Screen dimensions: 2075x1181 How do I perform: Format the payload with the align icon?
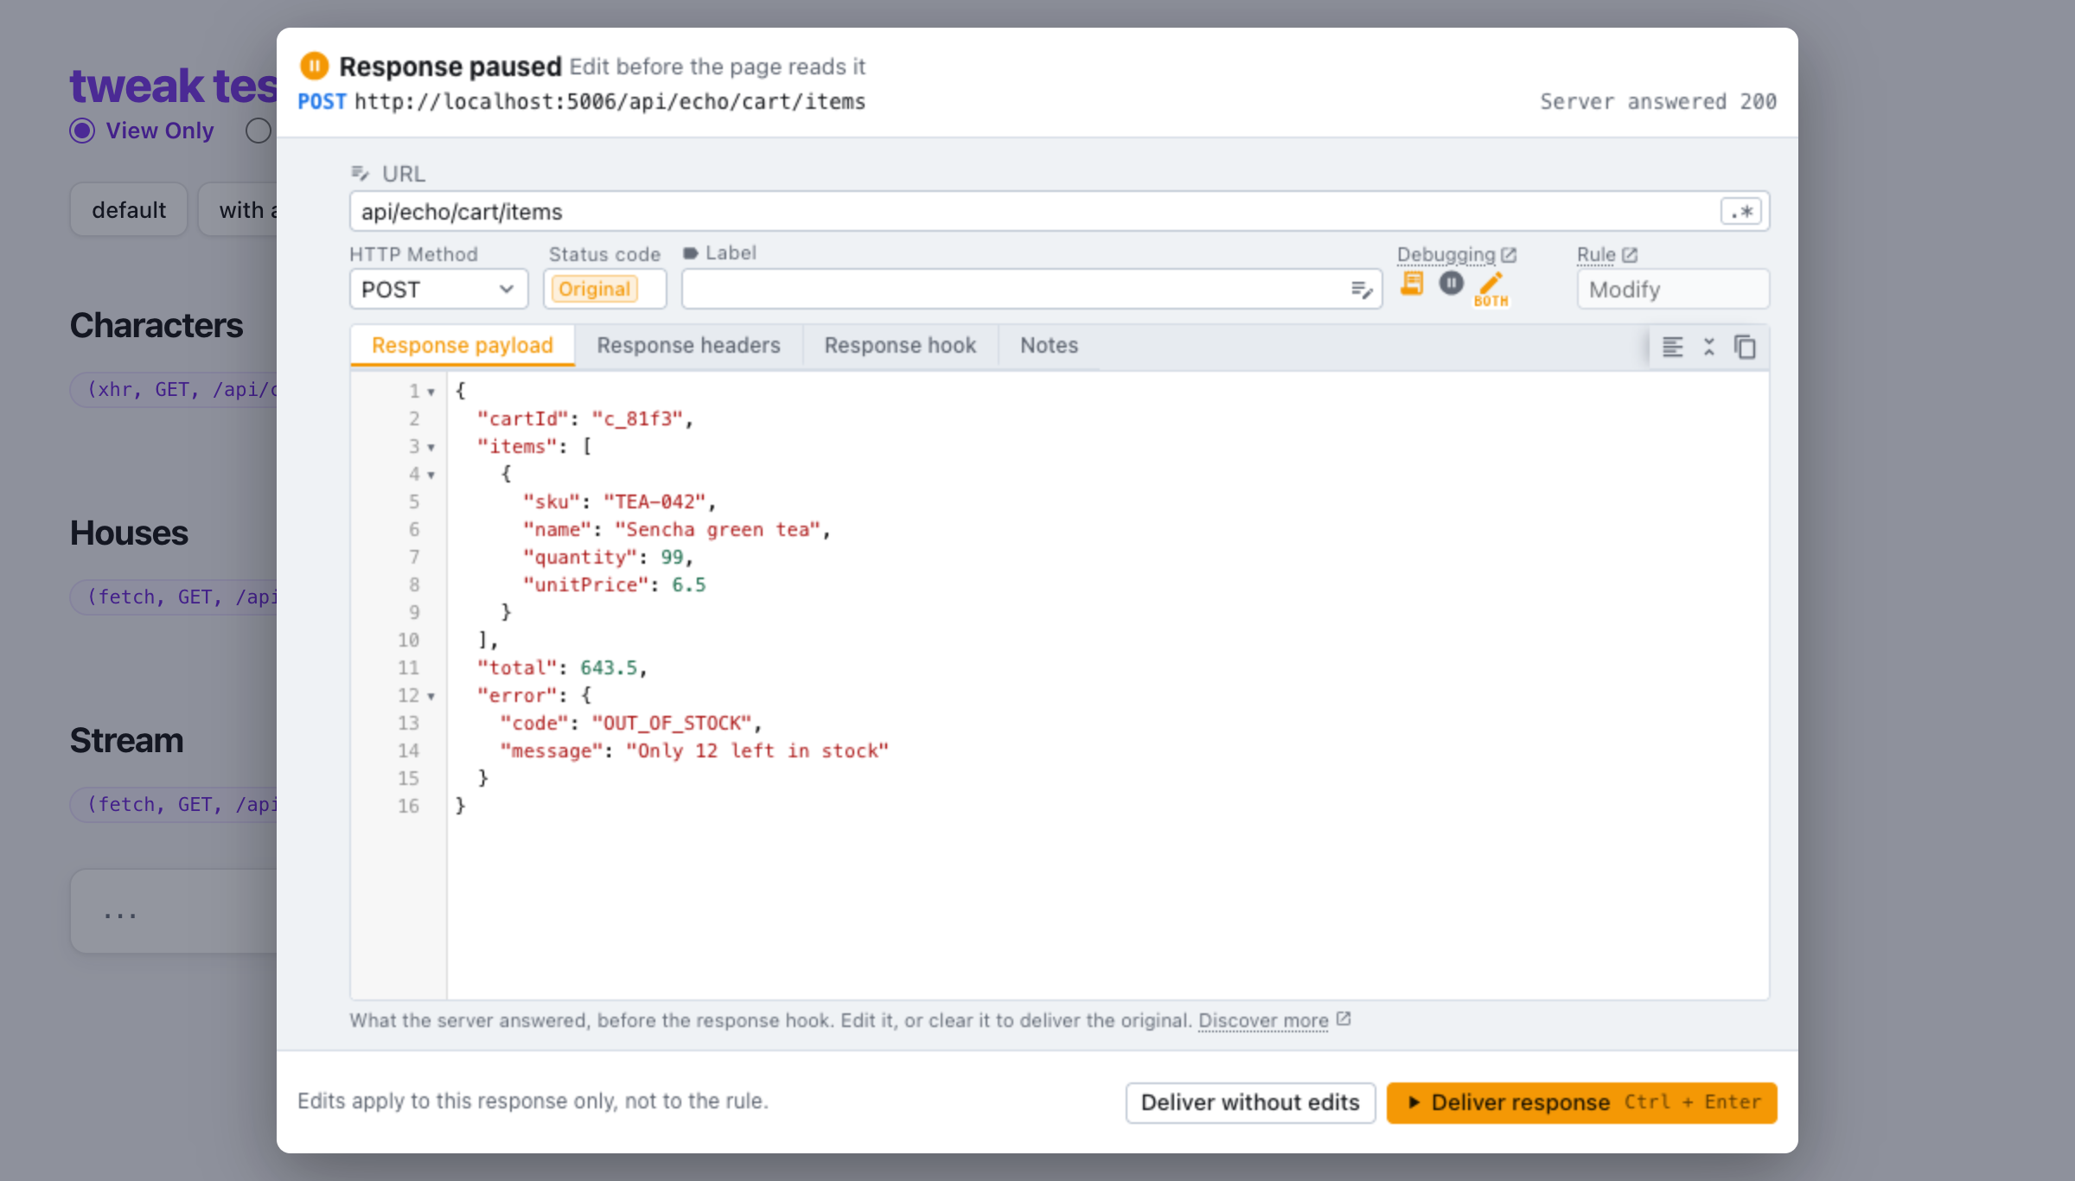click(x=1673, y=347)
